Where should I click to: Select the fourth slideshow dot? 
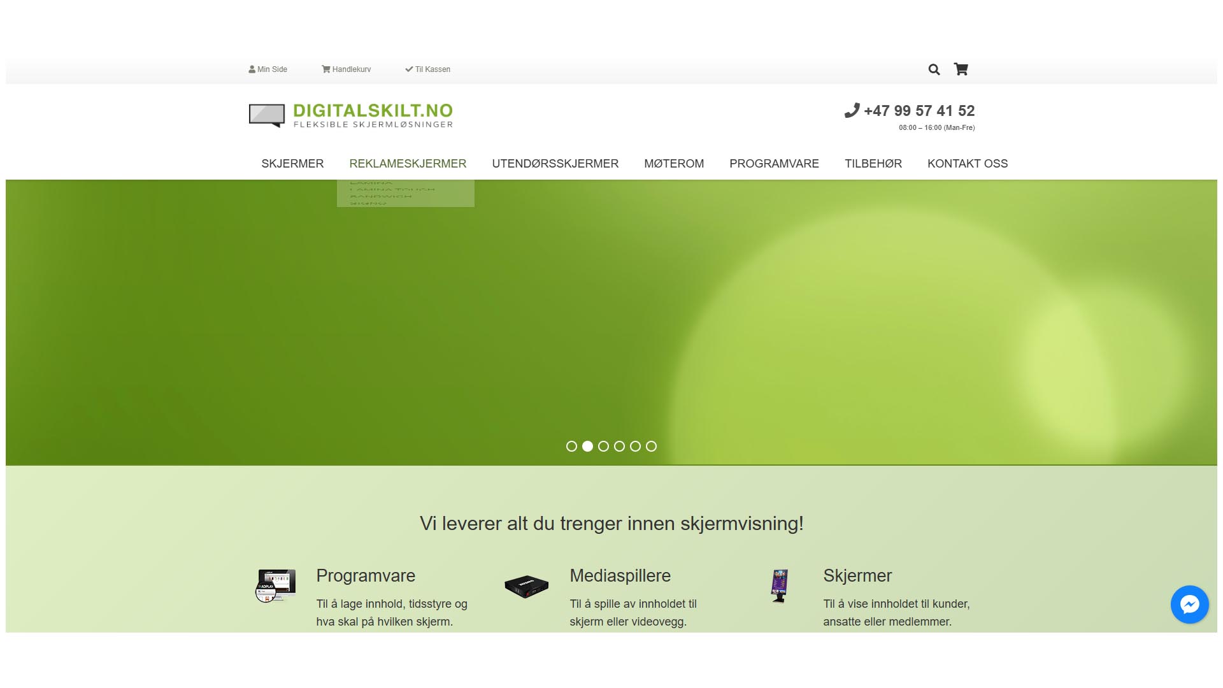[619, 446]
